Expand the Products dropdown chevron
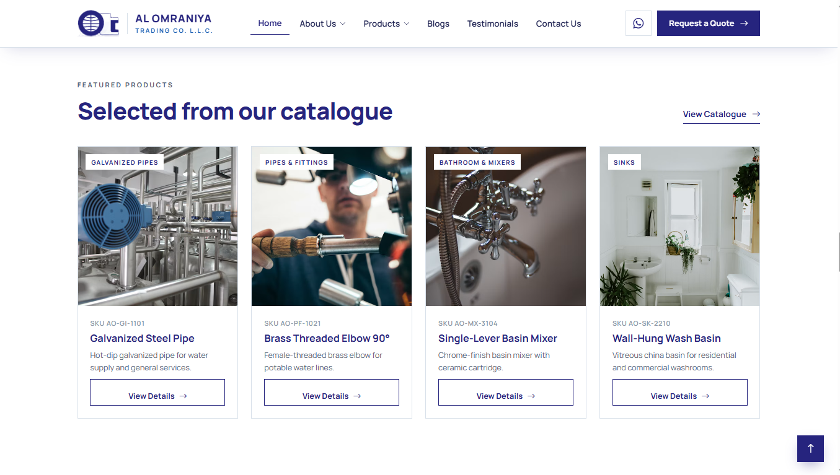The width and height of the screenshot is (840, 475). pos(407,24)
